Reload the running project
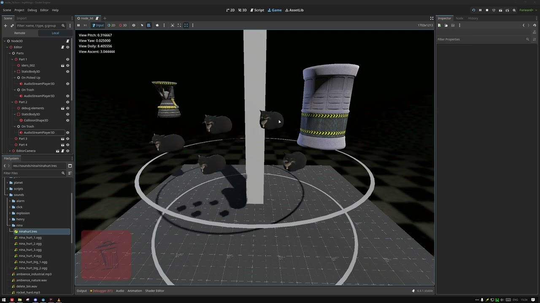Image resolution: width=540 pixels, height=303 pixels. 473,10
